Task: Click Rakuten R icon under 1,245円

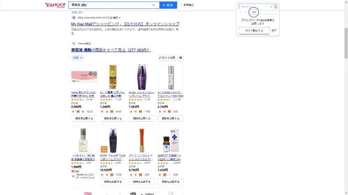Action: (x=107, y=112)
